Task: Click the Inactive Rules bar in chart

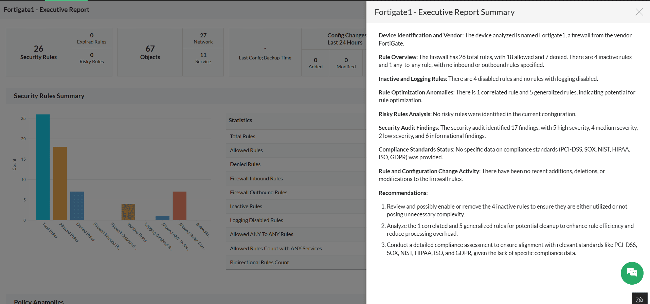Action: (x=128, y=212)
